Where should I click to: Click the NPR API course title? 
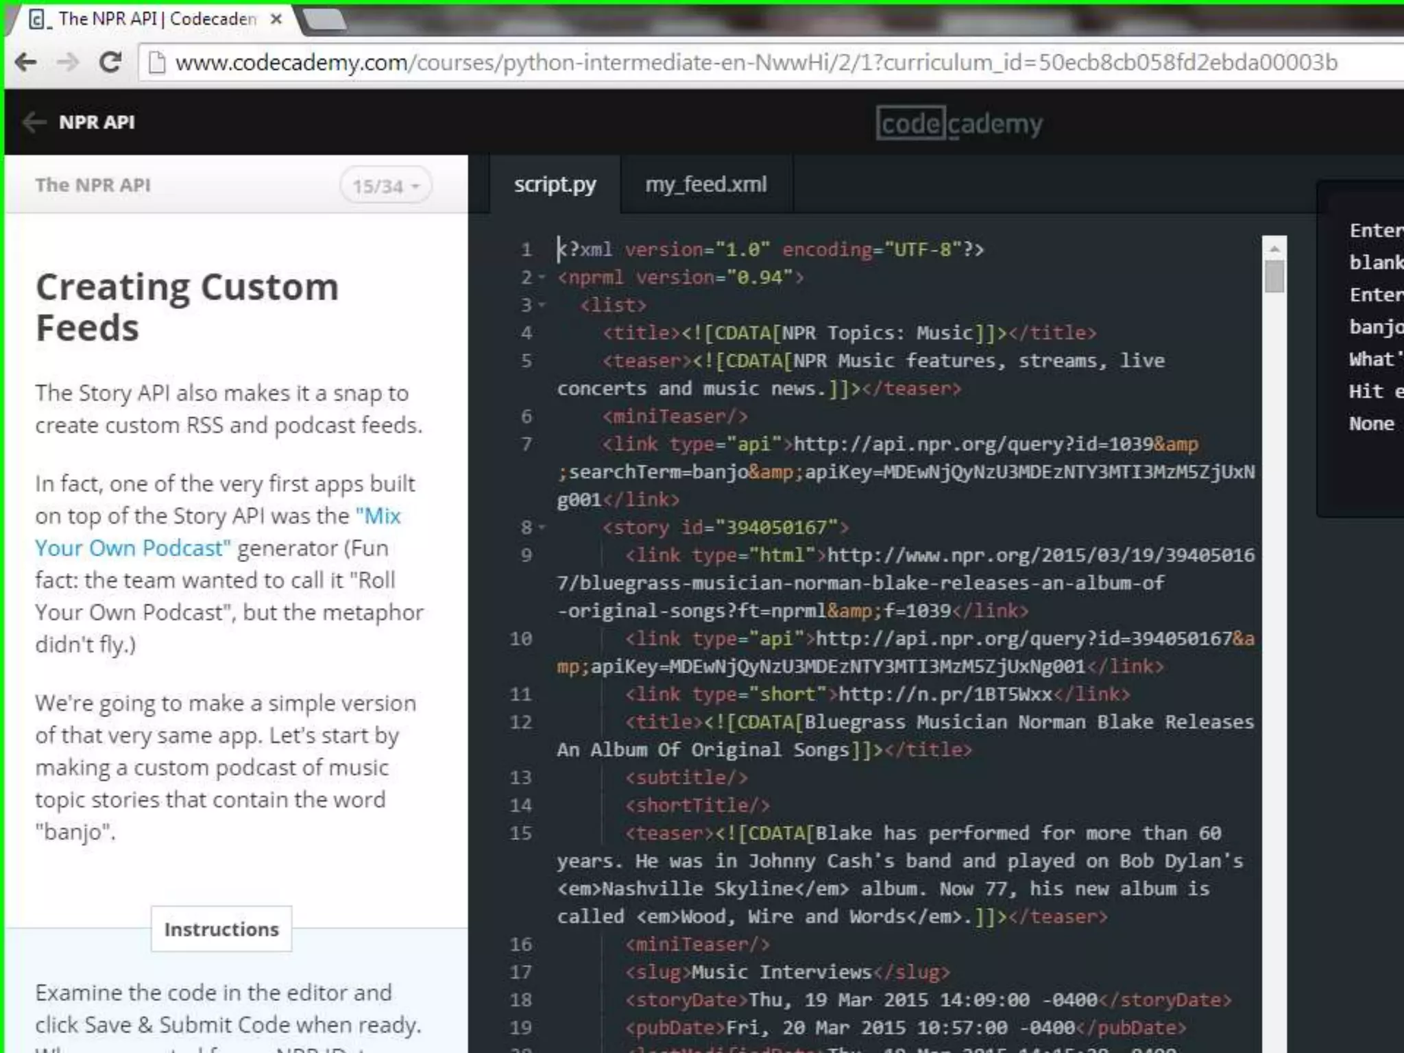[x=97, y=122]
